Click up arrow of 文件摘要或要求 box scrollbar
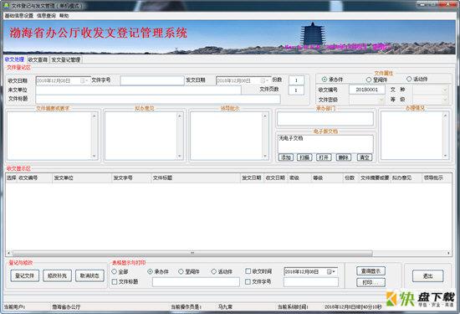The image size is (460, 314). point(95,116)
